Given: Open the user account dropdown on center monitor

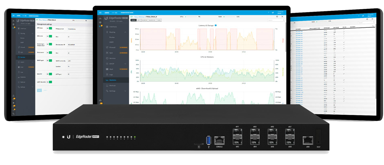Looking at the screenshot, I should (x=280, y=12).
